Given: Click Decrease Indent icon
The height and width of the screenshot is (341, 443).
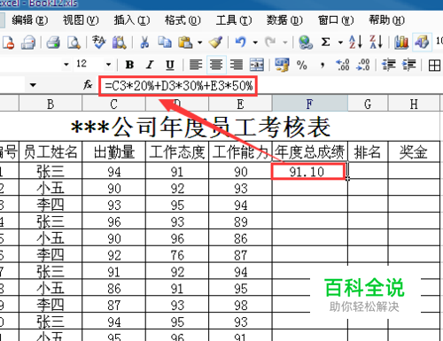Looking at the screenshot, I should point(389,65).
